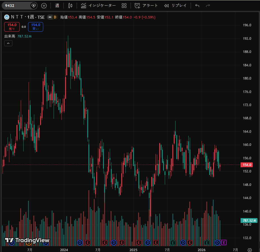Click the blue 154.0 買い buy button

pyautogui.click(x=36, y=27)
